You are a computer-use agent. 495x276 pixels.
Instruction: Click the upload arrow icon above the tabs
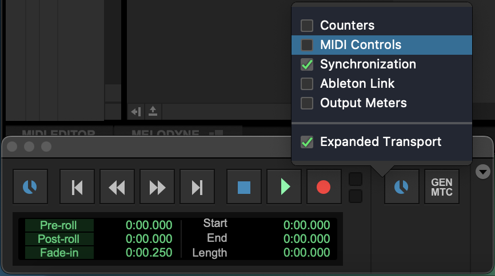pyautogui.click(x=153, y=111)
